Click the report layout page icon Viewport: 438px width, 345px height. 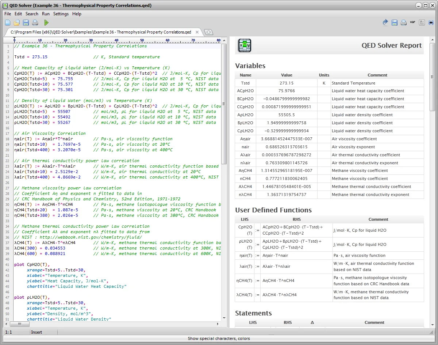[422, 23]
